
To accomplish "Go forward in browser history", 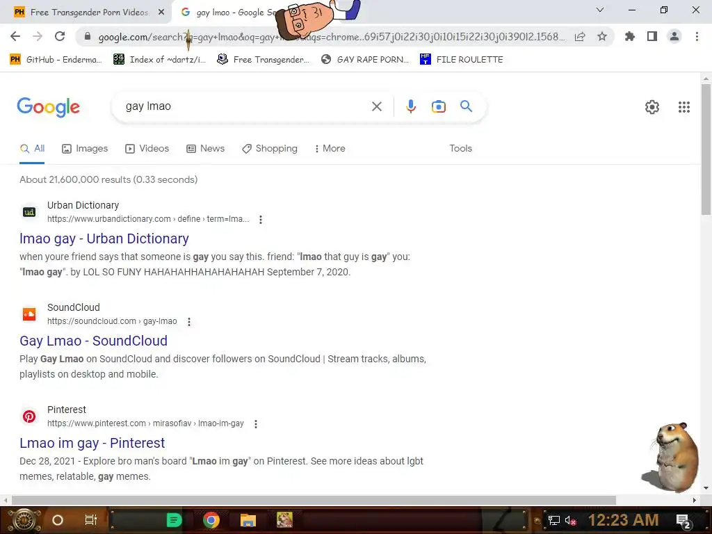I will (x=38, y=36).
